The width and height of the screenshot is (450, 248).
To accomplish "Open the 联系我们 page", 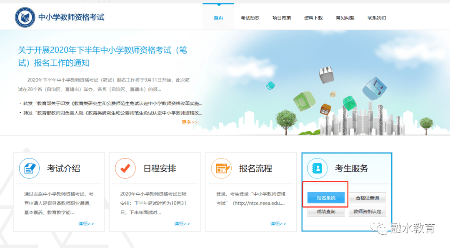I will (376, 17).
